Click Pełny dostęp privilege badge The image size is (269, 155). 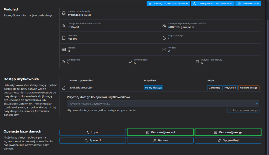(x=153, y=88)
